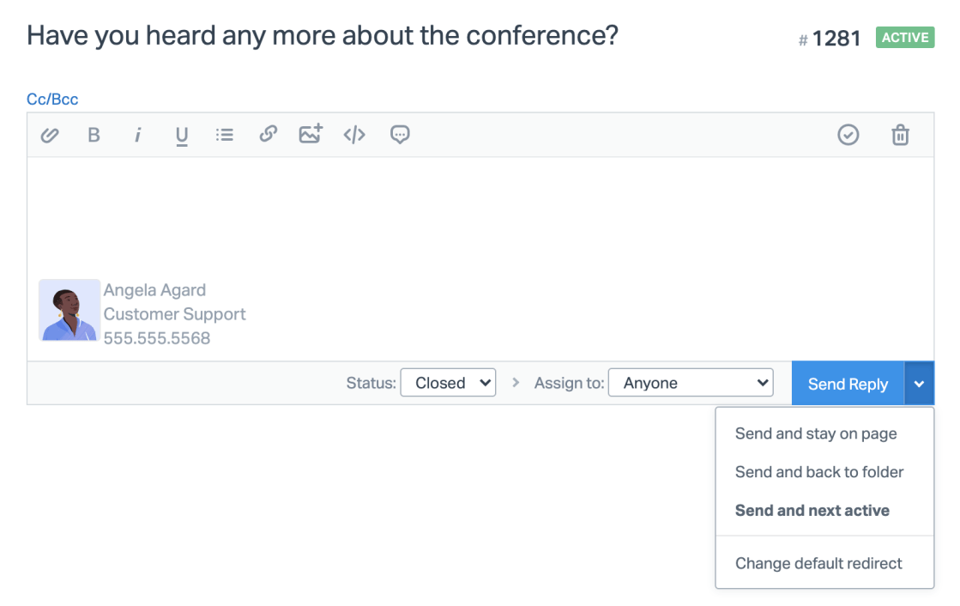
Task: Toggle italic text formatting
Action: pyautogui.click(x=137, y=135)
